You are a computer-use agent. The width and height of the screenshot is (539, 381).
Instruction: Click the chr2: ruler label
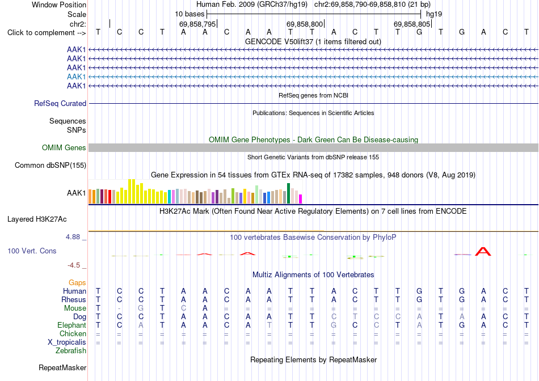[x=78, y=24]
